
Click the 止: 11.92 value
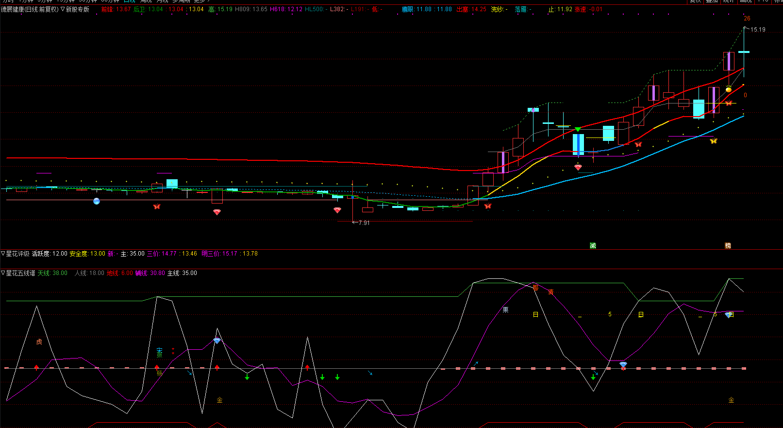click(560, 9)
